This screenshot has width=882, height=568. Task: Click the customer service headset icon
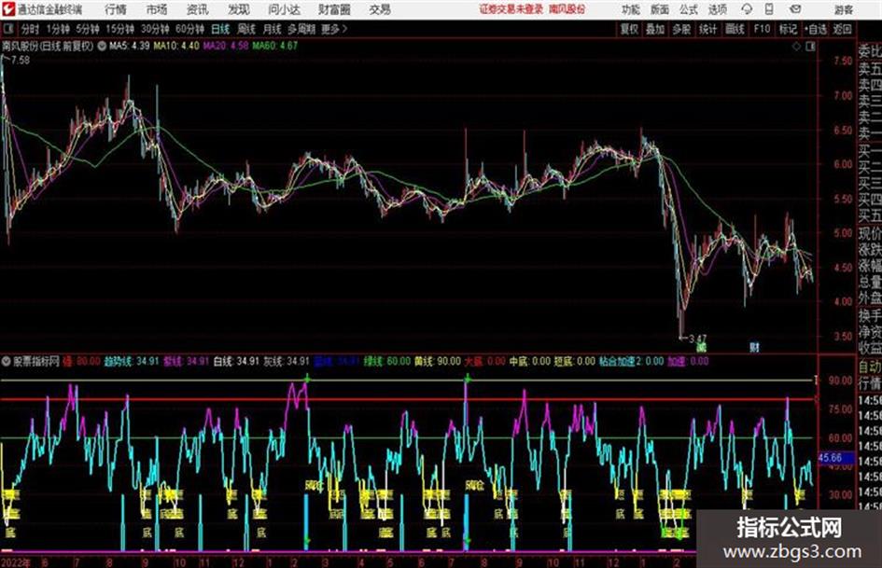(x=747, y=9)
